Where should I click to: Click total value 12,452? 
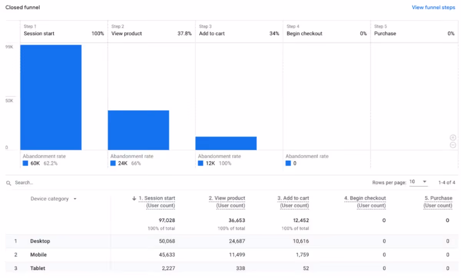tap(300, 221)
